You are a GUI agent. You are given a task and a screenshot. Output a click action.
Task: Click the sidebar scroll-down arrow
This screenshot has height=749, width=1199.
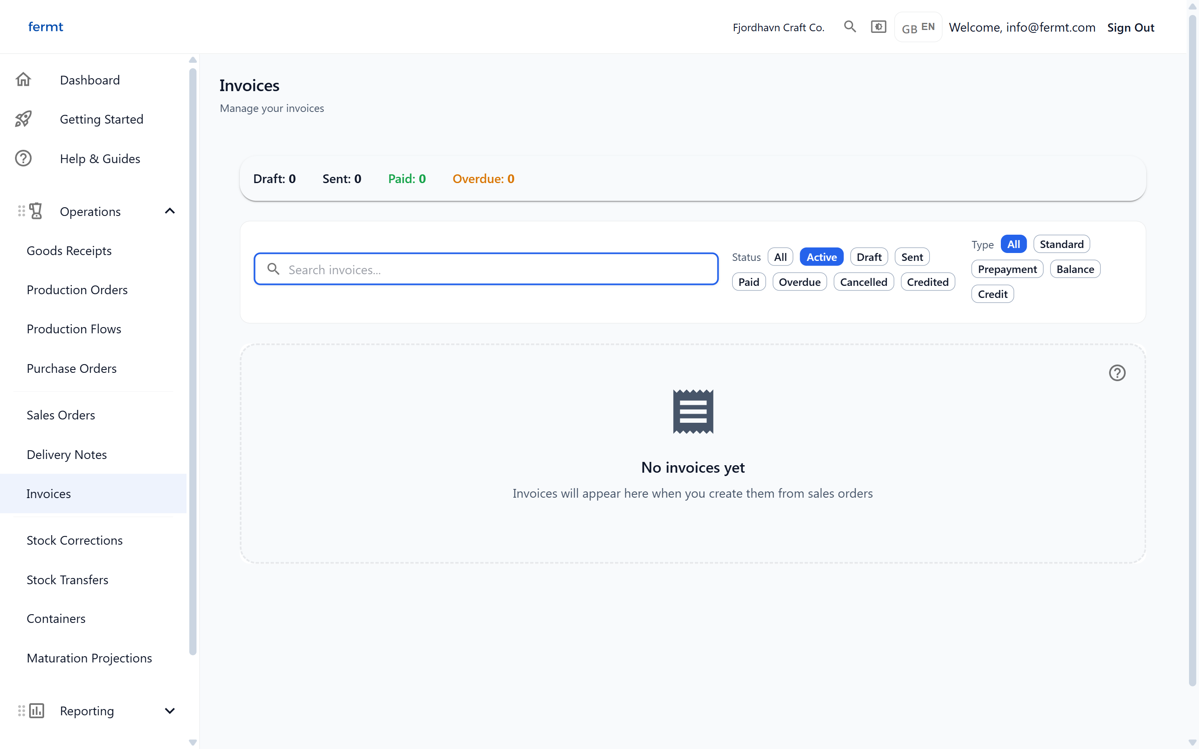tap(193, 743)
